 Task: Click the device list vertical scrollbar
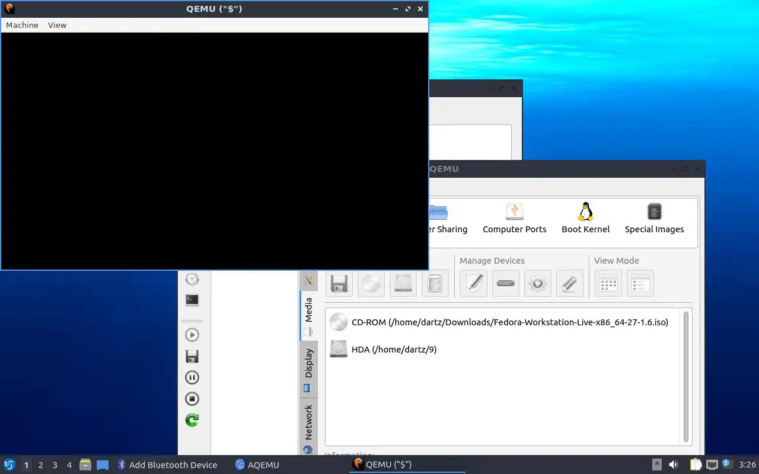(686, 377)
